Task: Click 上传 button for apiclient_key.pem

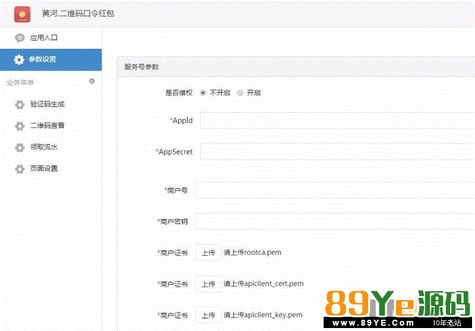Action: [208, 315]
